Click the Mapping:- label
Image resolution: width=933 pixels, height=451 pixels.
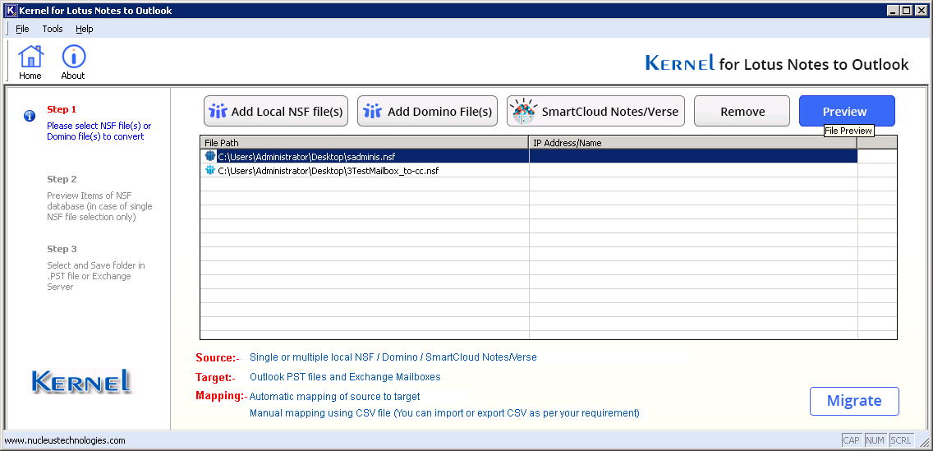point(222,396)
